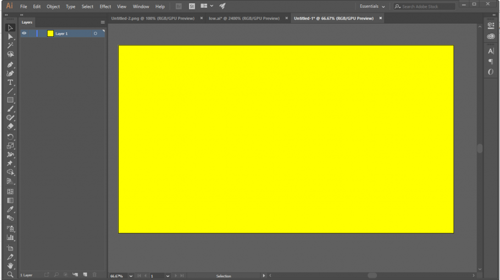Choose the Eraser tool

tap(10, 127)
